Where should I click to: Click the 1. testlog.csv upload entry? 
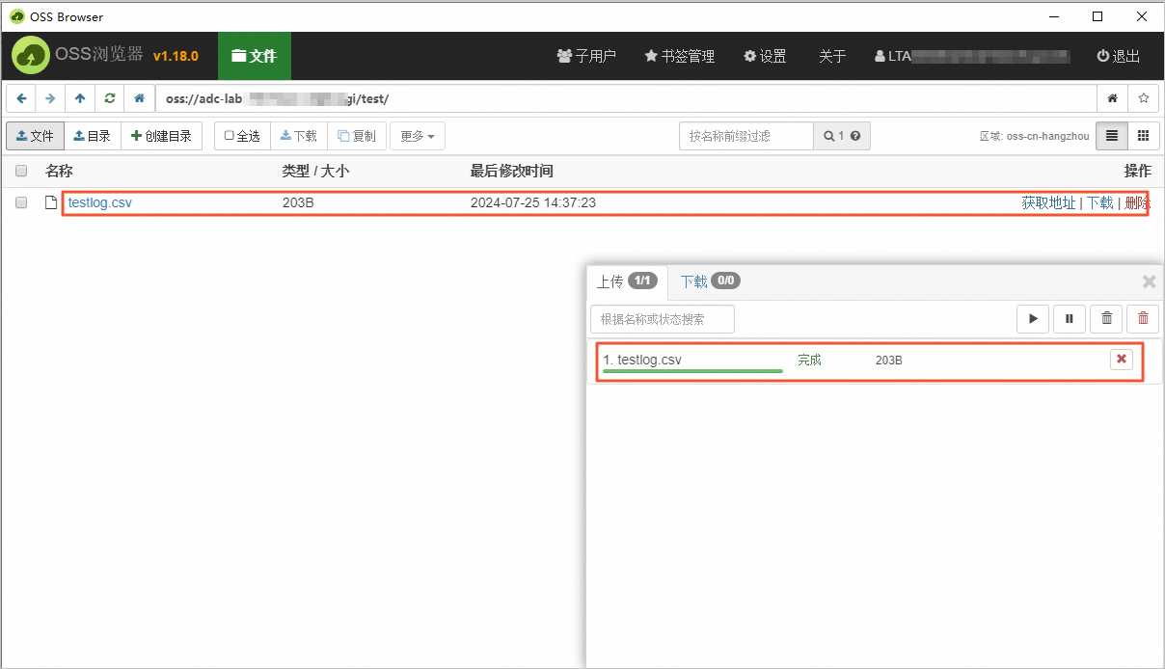[x=642, y=360]
